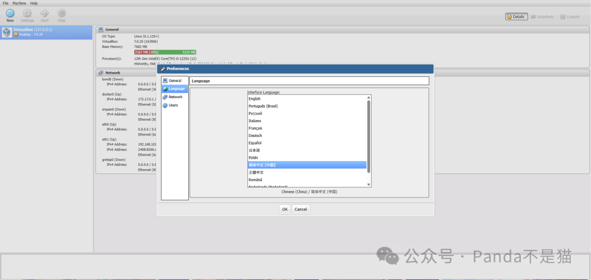591x280 pixels.
Task: Select Italiano language entry
Action: (x=307, y=121)
